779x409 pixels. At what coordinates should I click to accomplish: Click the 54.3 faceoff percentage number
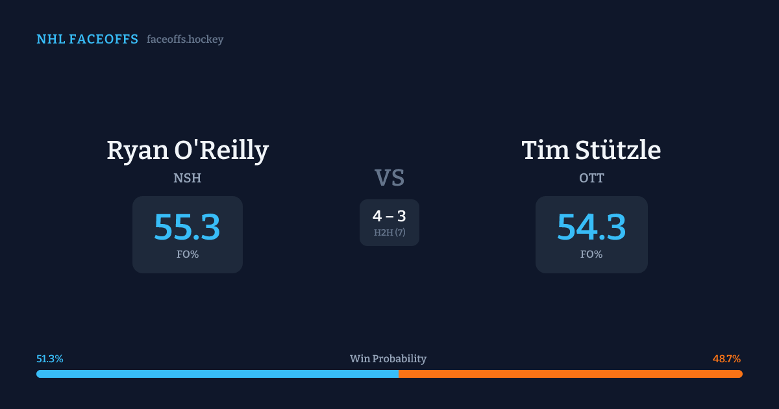coord(591,227)
